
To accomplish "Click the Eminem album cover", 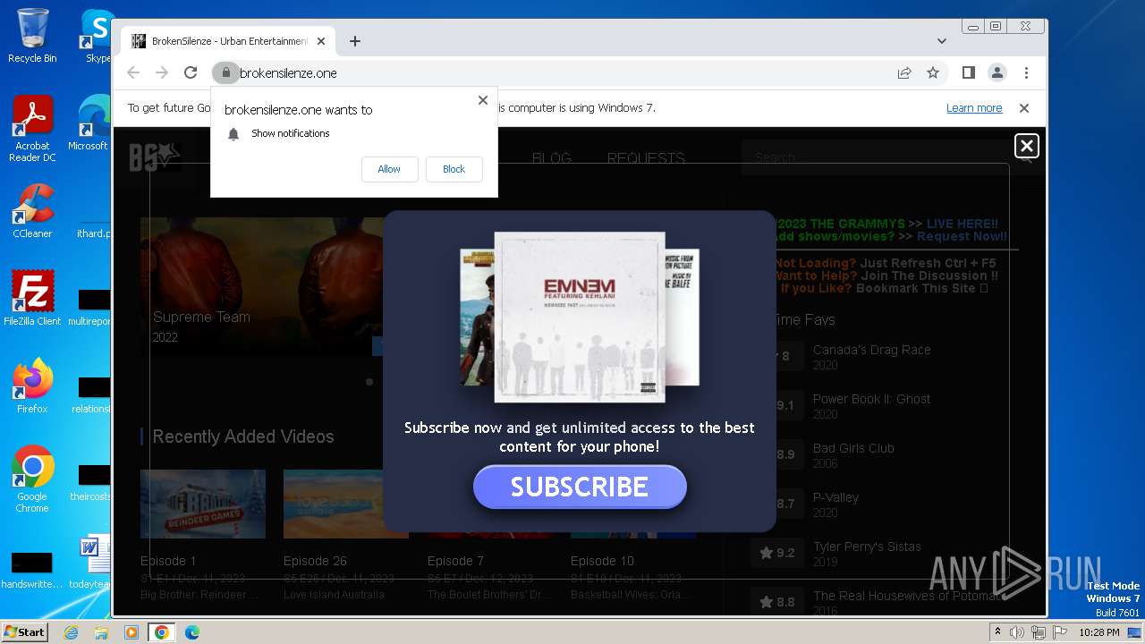I will (x=580, y=317).
